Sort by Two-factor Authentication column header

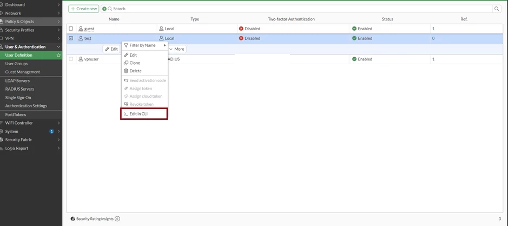[x=291, y=19]
